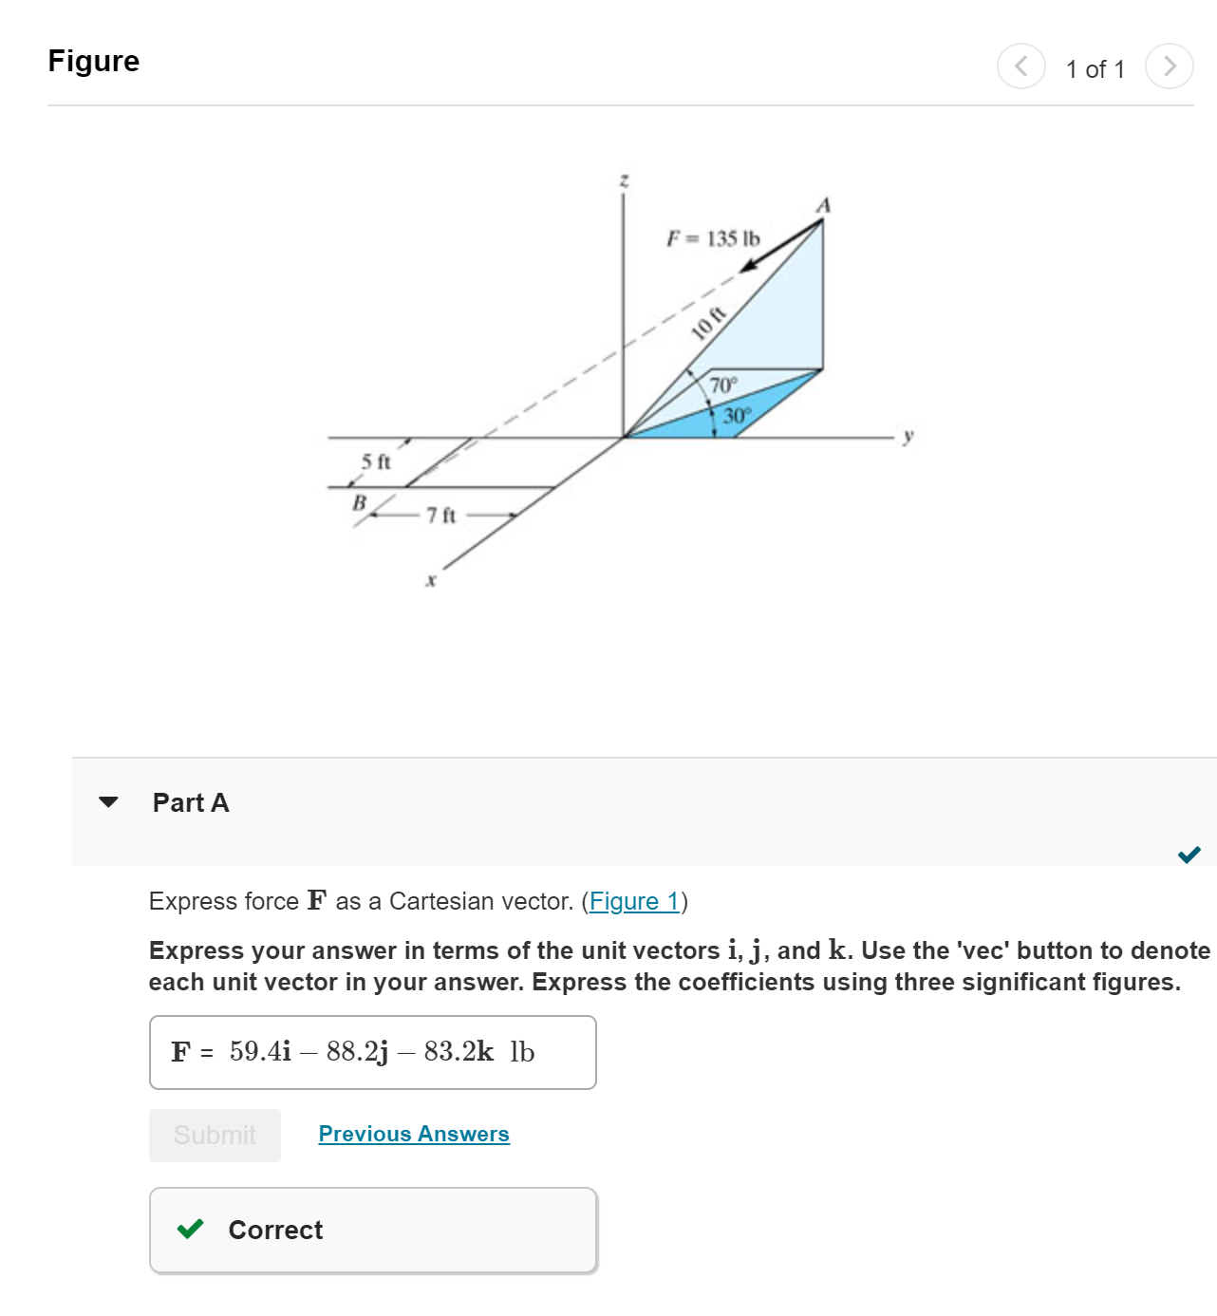Click the circled left chevron near page indicator

(1020, 66)
